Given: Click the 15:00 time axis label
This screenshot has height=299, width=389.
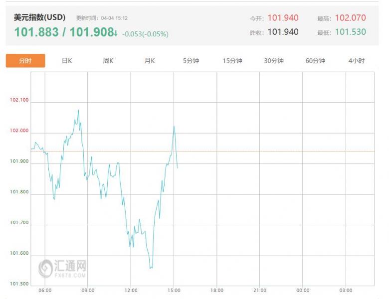Looking at the screenshot, I should click(x=174, y=290).
